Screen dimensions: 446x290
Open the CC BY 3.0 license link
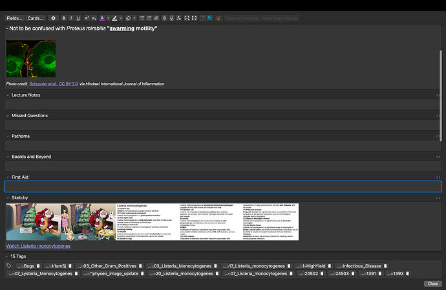tap(69, 84)
